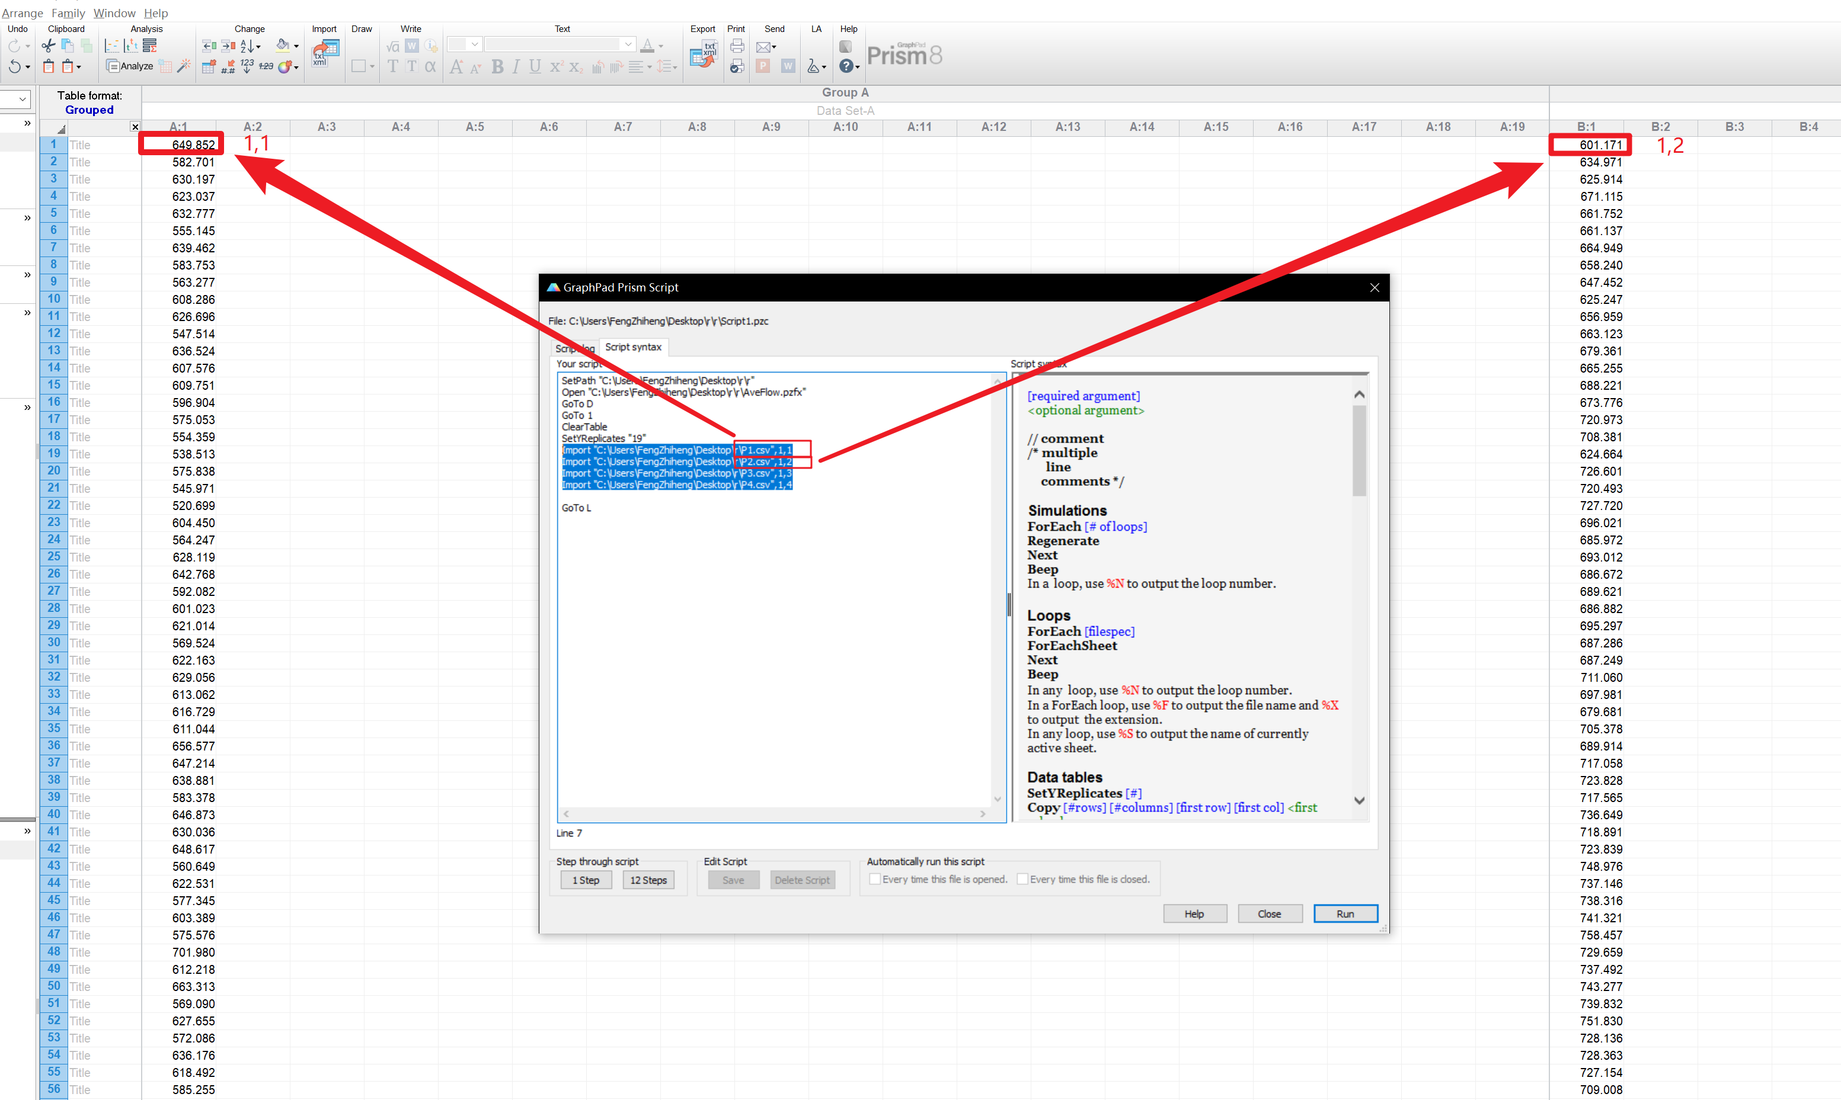
Task: Click the magic wand icon in Analysis
Action: point(184,67)
